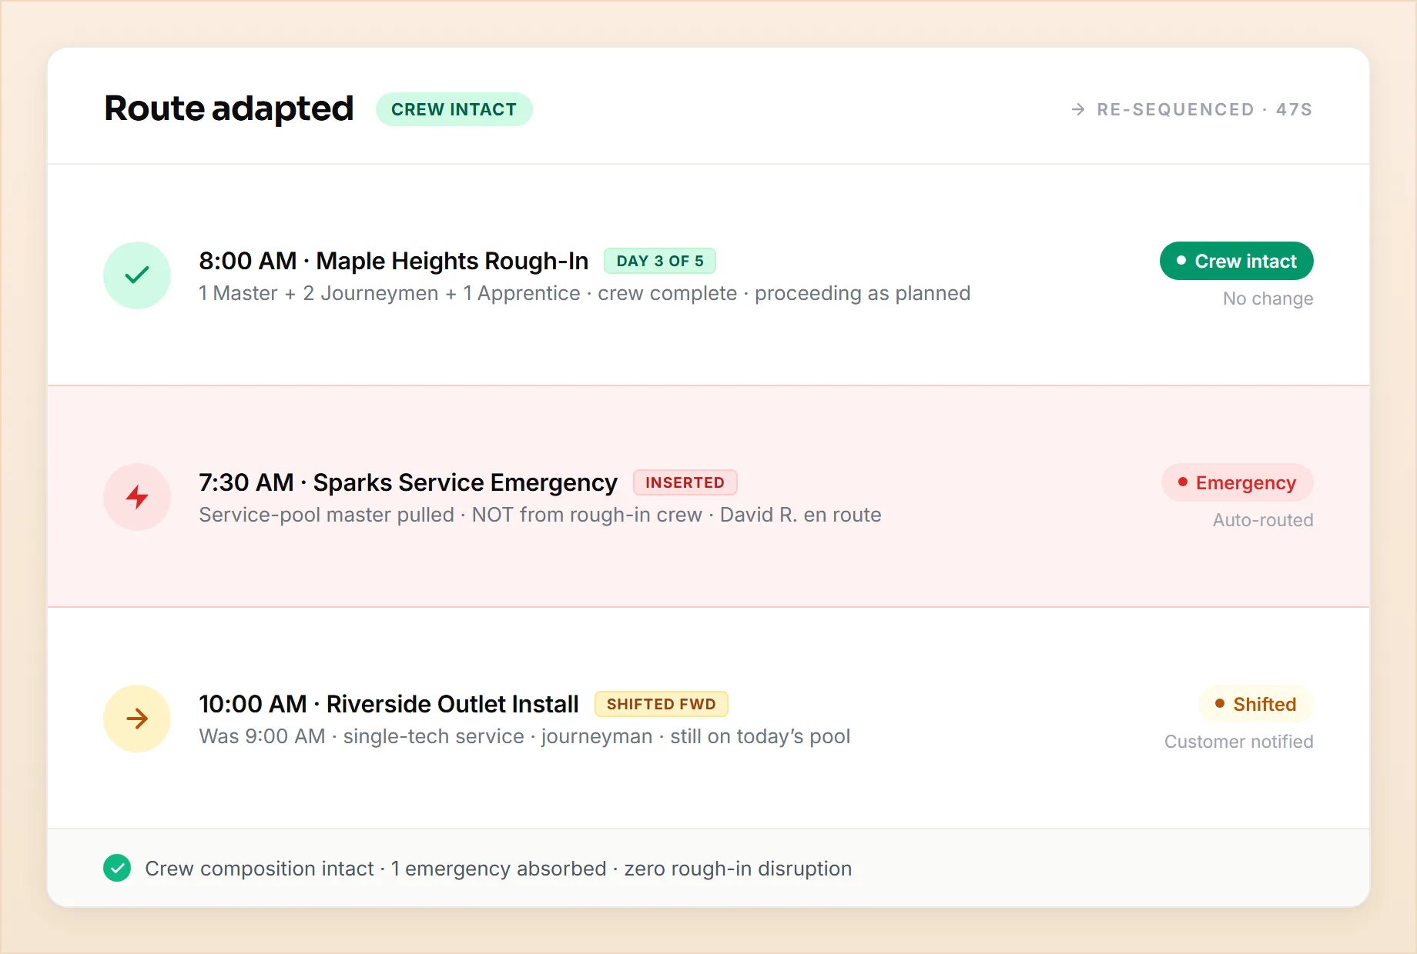The width and height of the screenshot is (1417, 954).
Task: Open 8:00 AM · Maple Heights Rough-In title
Action: [394, 261]
